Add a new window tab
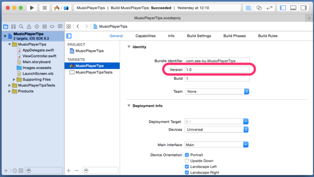This screenshot has width=314, height=177. click(x=309, y=18)
